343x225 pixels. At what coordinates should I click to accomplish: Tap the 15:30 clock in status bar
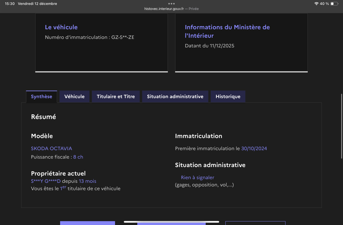10,4
